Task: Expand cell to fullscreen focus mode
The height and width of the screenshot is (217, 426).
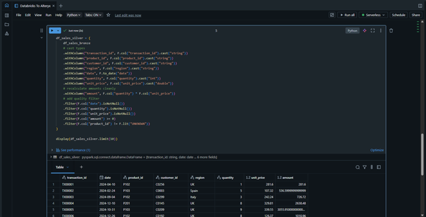Action: click(373, 31)
